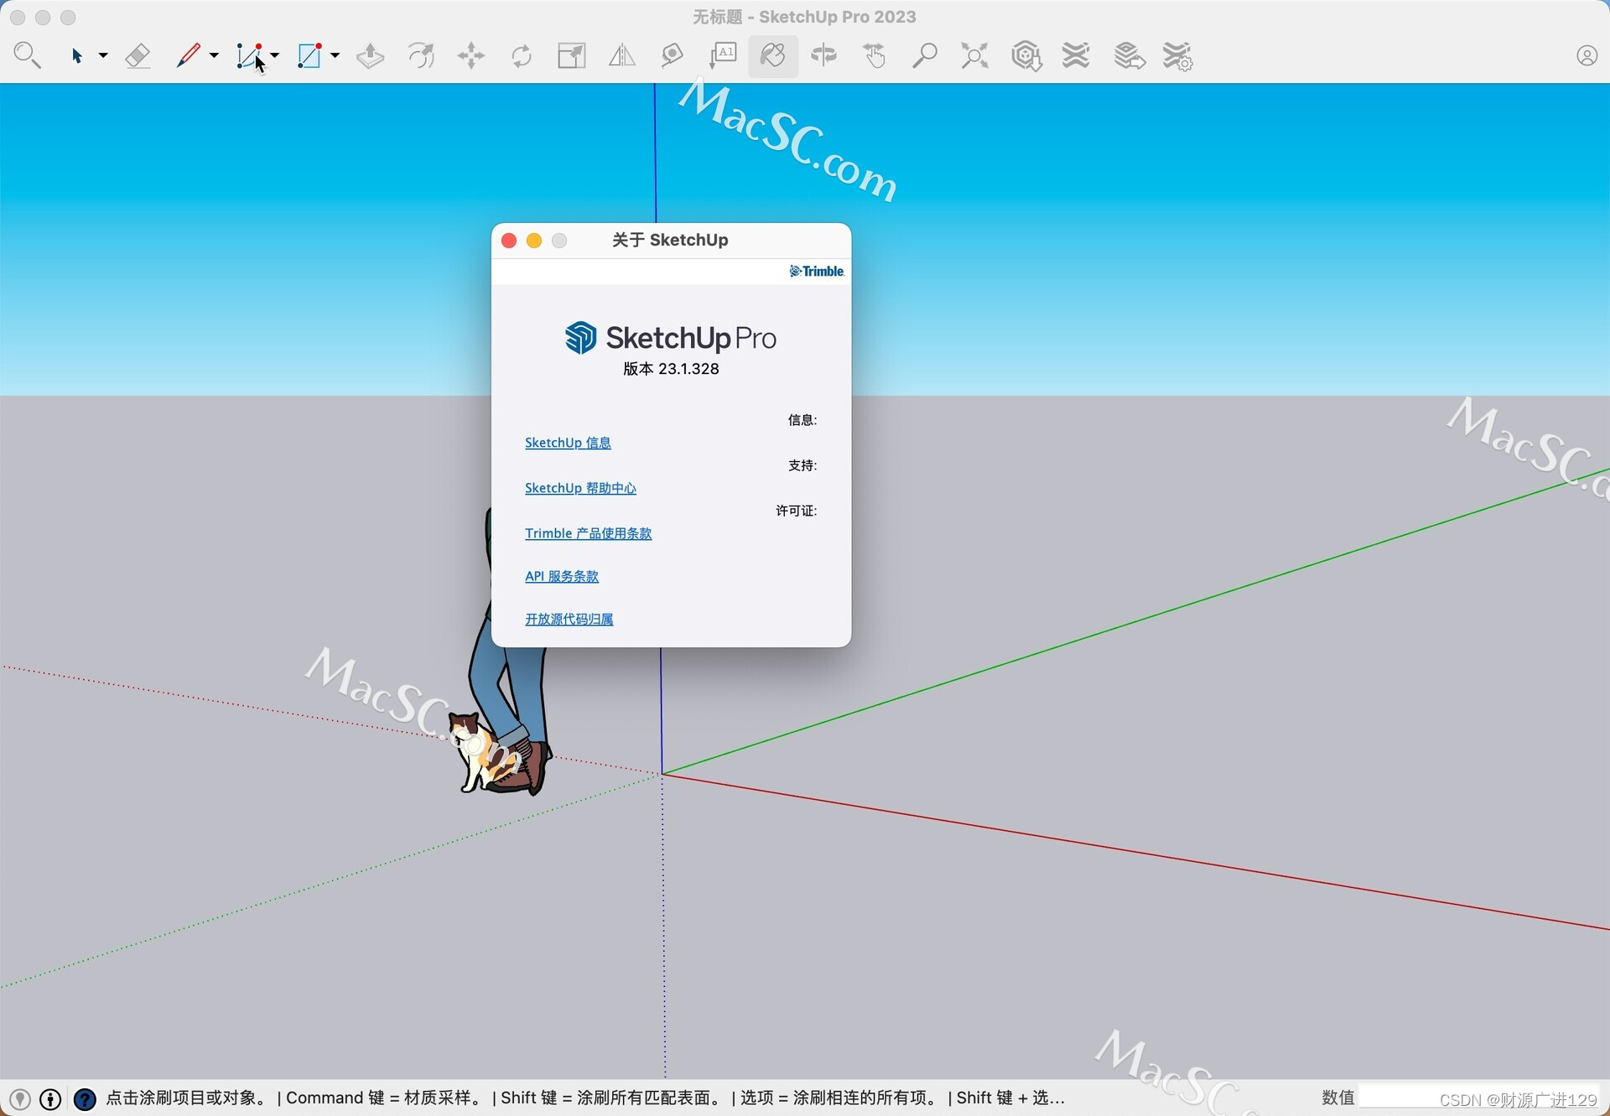Open the Trimble 产品使用条款 link
This screenshot has width=1610, height=1116.
tap(588, 533)
